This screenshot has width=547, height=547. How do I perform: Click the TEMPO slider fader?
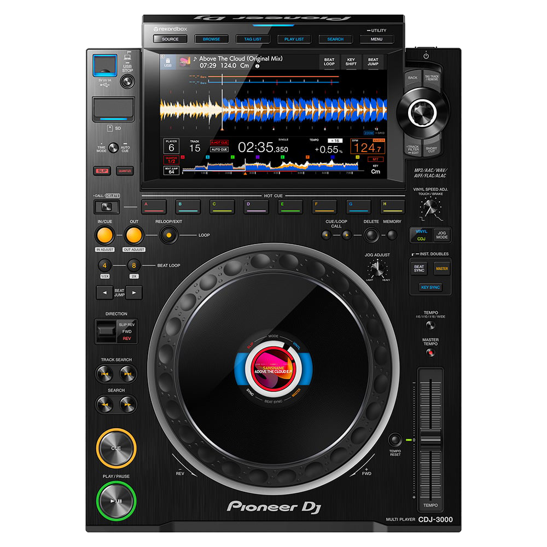[x=430, y=440]
